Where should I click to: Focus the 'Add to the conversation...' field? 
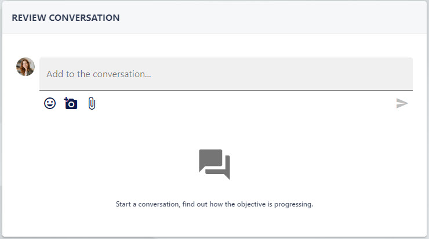click(226, 74)
